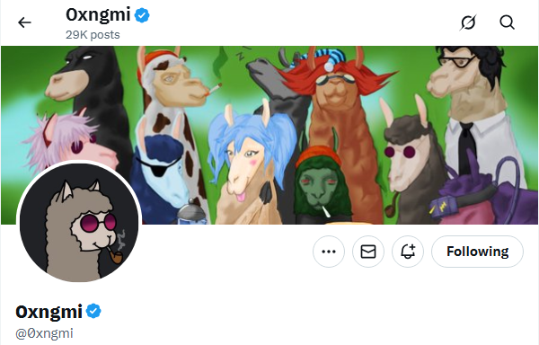Click the 29K posts count

(x=93, y=35)
